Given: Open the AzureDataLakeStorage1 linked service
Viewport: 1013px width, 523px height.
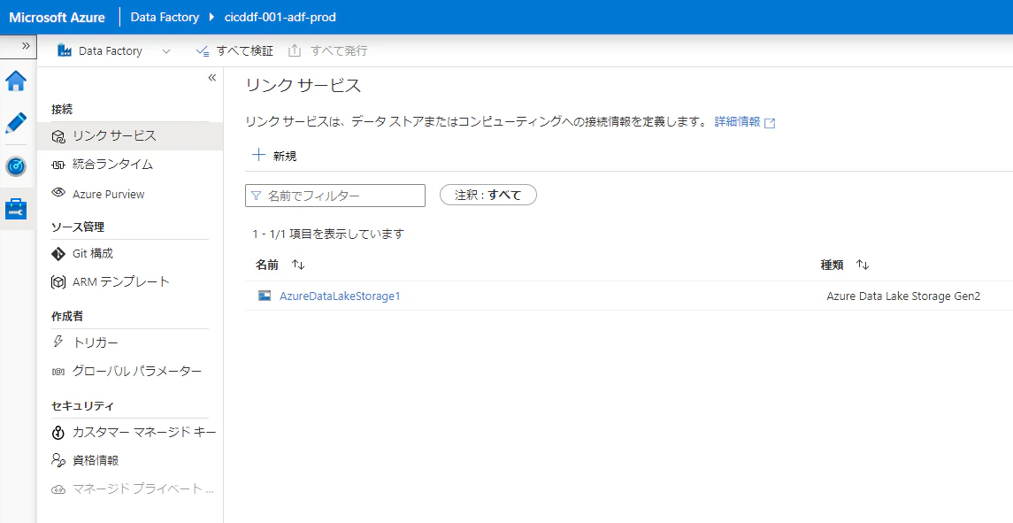Looking at the screenshot, I should click(339, 296).
